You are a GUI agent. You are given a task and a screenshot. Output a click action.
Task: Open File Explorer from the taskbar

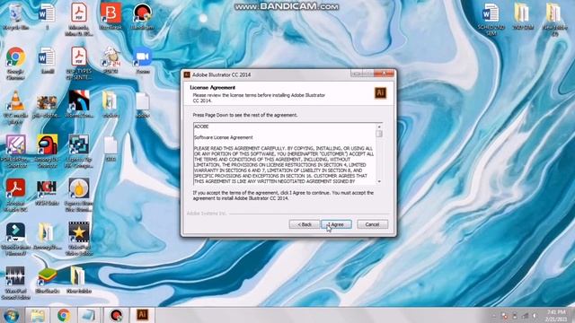[x=38, y=315]
